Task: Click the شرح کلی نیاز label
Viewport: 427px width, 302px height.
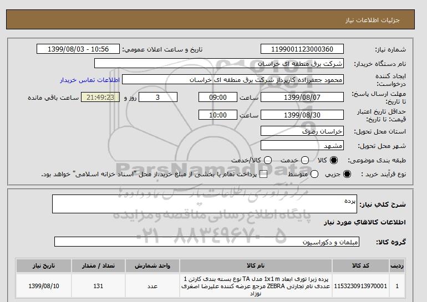Action: 383,204
